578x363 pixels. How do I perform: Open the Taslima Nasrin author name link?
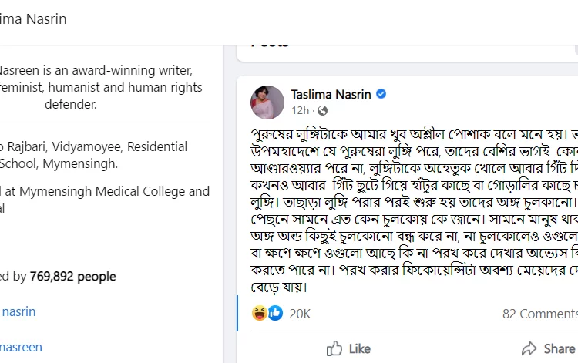pyautogui.click(x=331, y=94)
